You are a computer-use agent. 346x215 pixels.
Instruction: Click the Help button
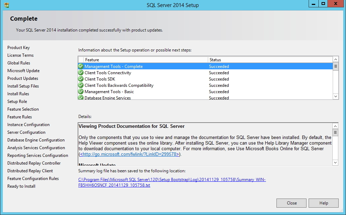324,203
